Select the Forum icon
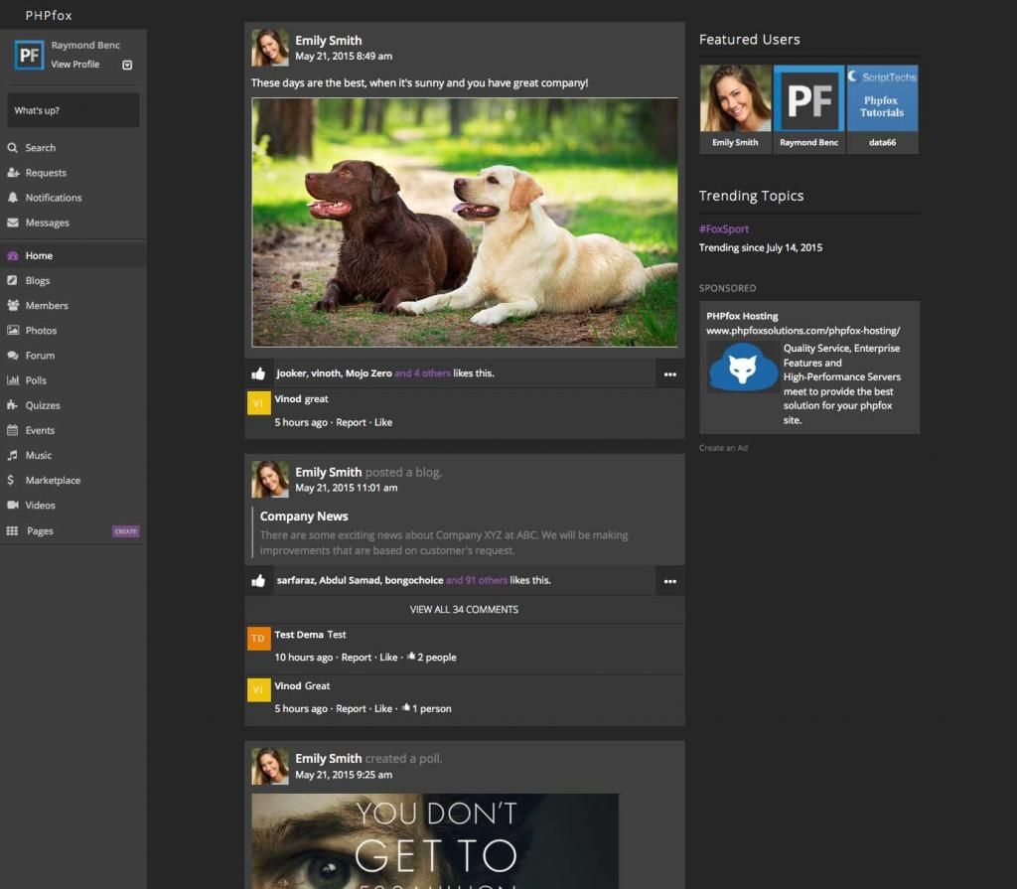Viewport: 1017px width, 889px height. coord(14,355)
